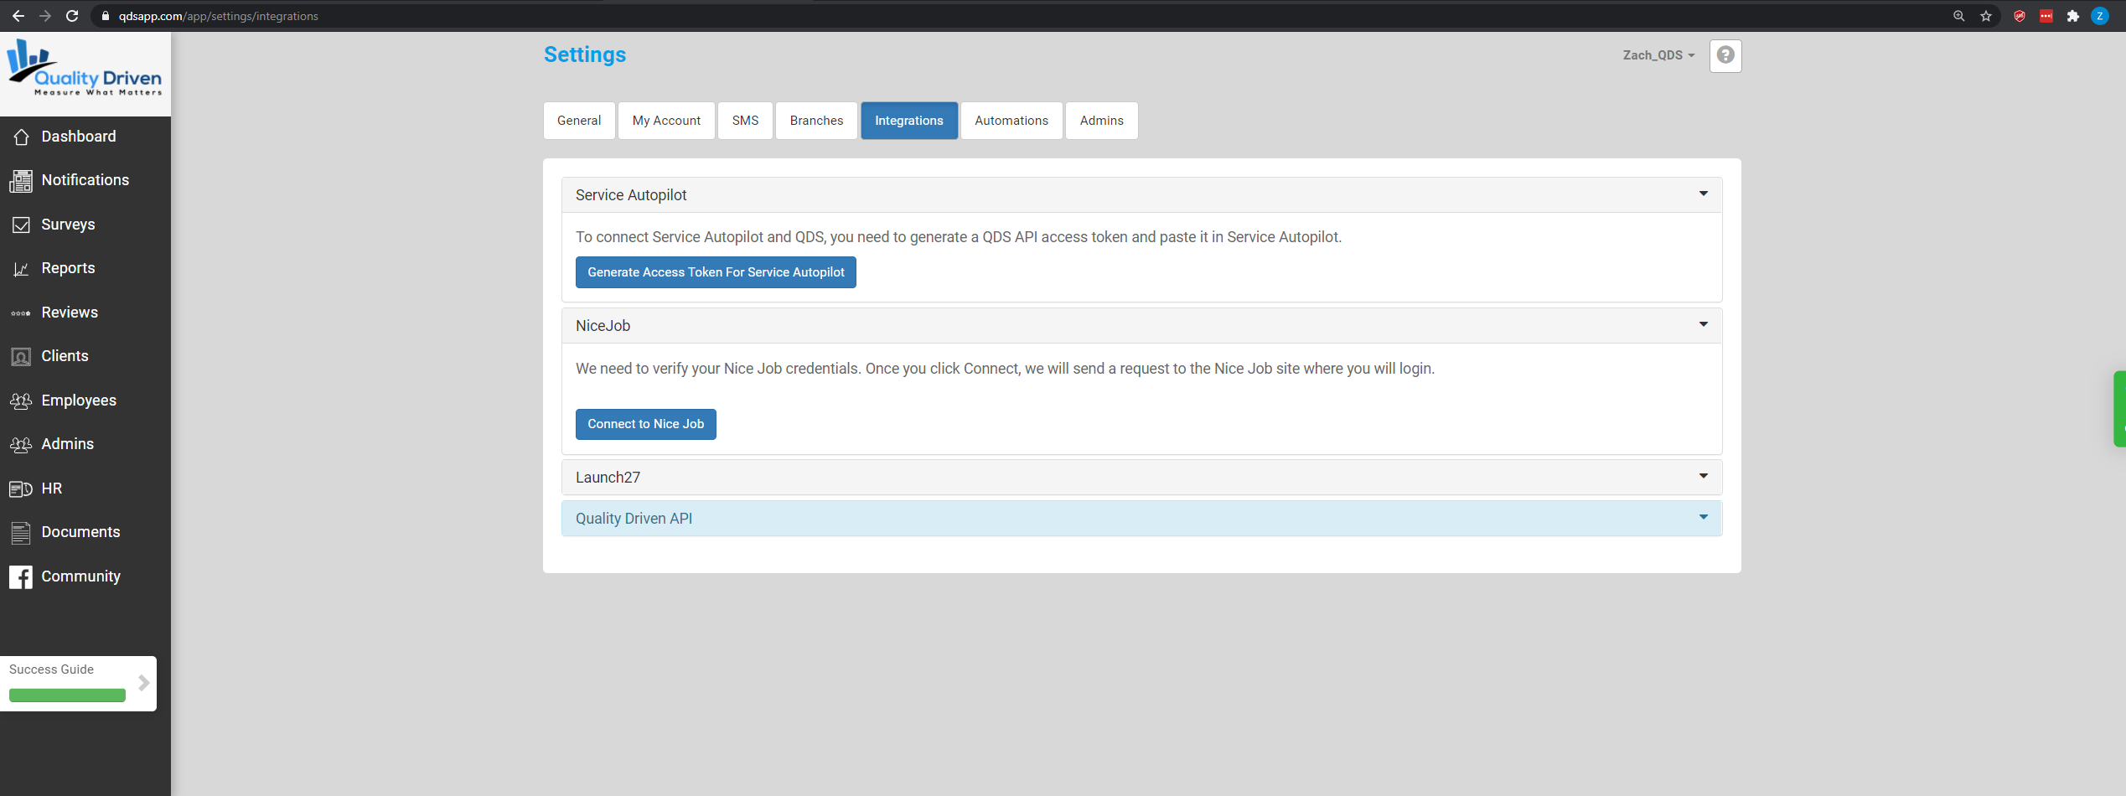The width and height of the screenshot is (2126, 796).
Task: Click the Employees people icon
Action: 21,401
